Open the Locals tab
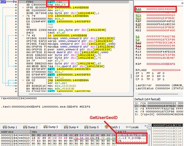184x146 pixels. click(x=132, y=127)
